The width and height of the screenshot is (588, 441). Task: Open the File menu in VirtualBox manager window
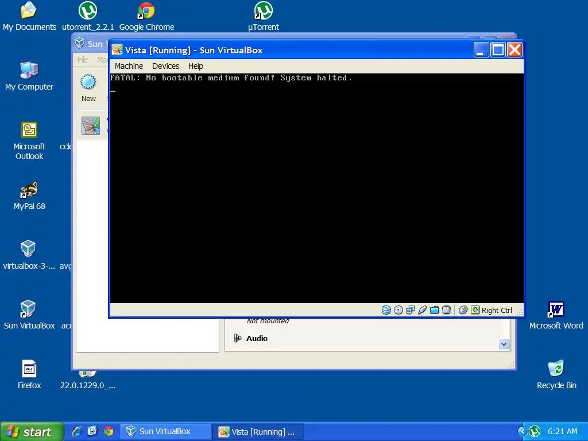pos(83,60)
